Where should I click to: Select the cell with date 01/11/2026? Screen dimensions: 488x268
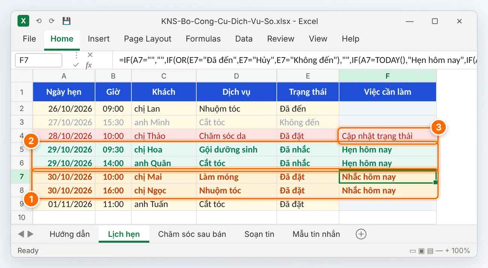(64, 204)
